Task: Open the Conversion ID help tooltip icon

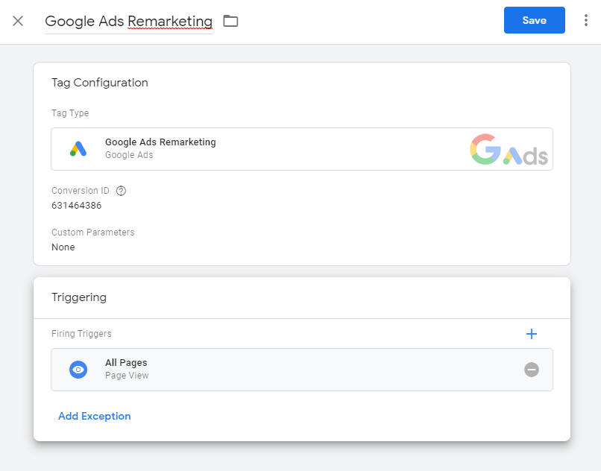Action: point(122,191)
